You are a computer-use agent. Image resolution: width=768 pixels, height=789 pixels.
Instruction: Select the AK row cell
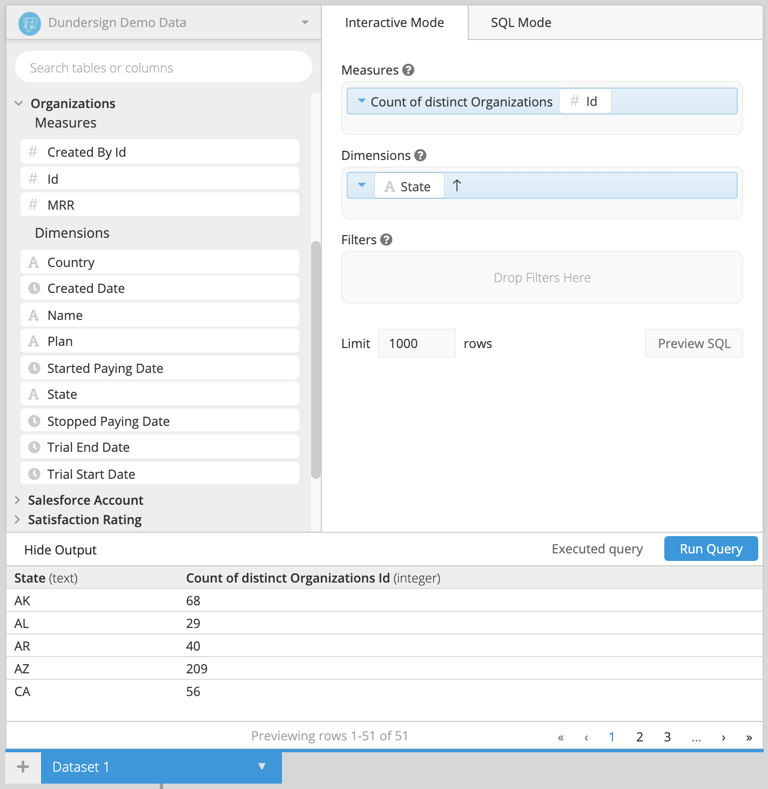[22, 600]
